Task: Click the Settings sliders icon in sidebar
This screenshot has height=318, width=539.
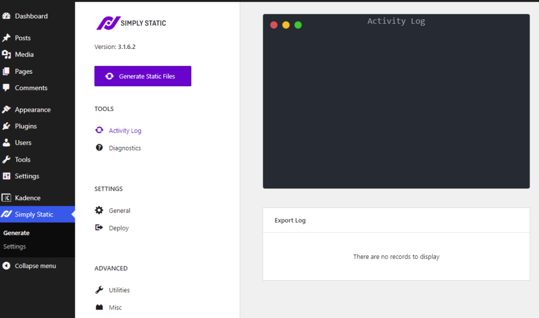Action: [x=6, y=176]
